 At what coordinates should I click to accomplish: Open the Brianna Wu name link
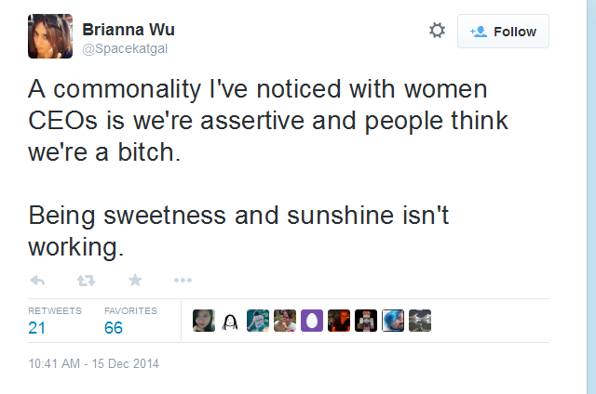(129, 30)
